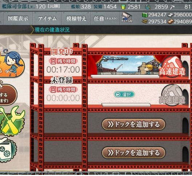Click the brown dismantle button on the left

click(8, 95)
